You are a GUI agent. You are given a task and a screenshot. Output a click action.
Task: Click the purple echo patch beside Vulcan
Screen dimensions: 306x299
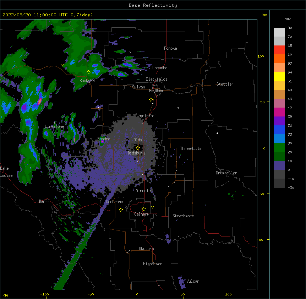tap(182, 282)
